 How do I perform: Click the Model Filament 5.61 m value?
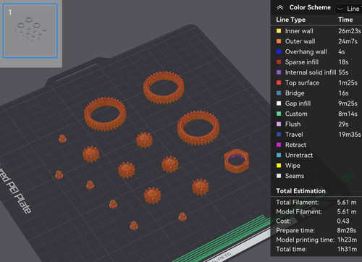(x=347, y=212)
